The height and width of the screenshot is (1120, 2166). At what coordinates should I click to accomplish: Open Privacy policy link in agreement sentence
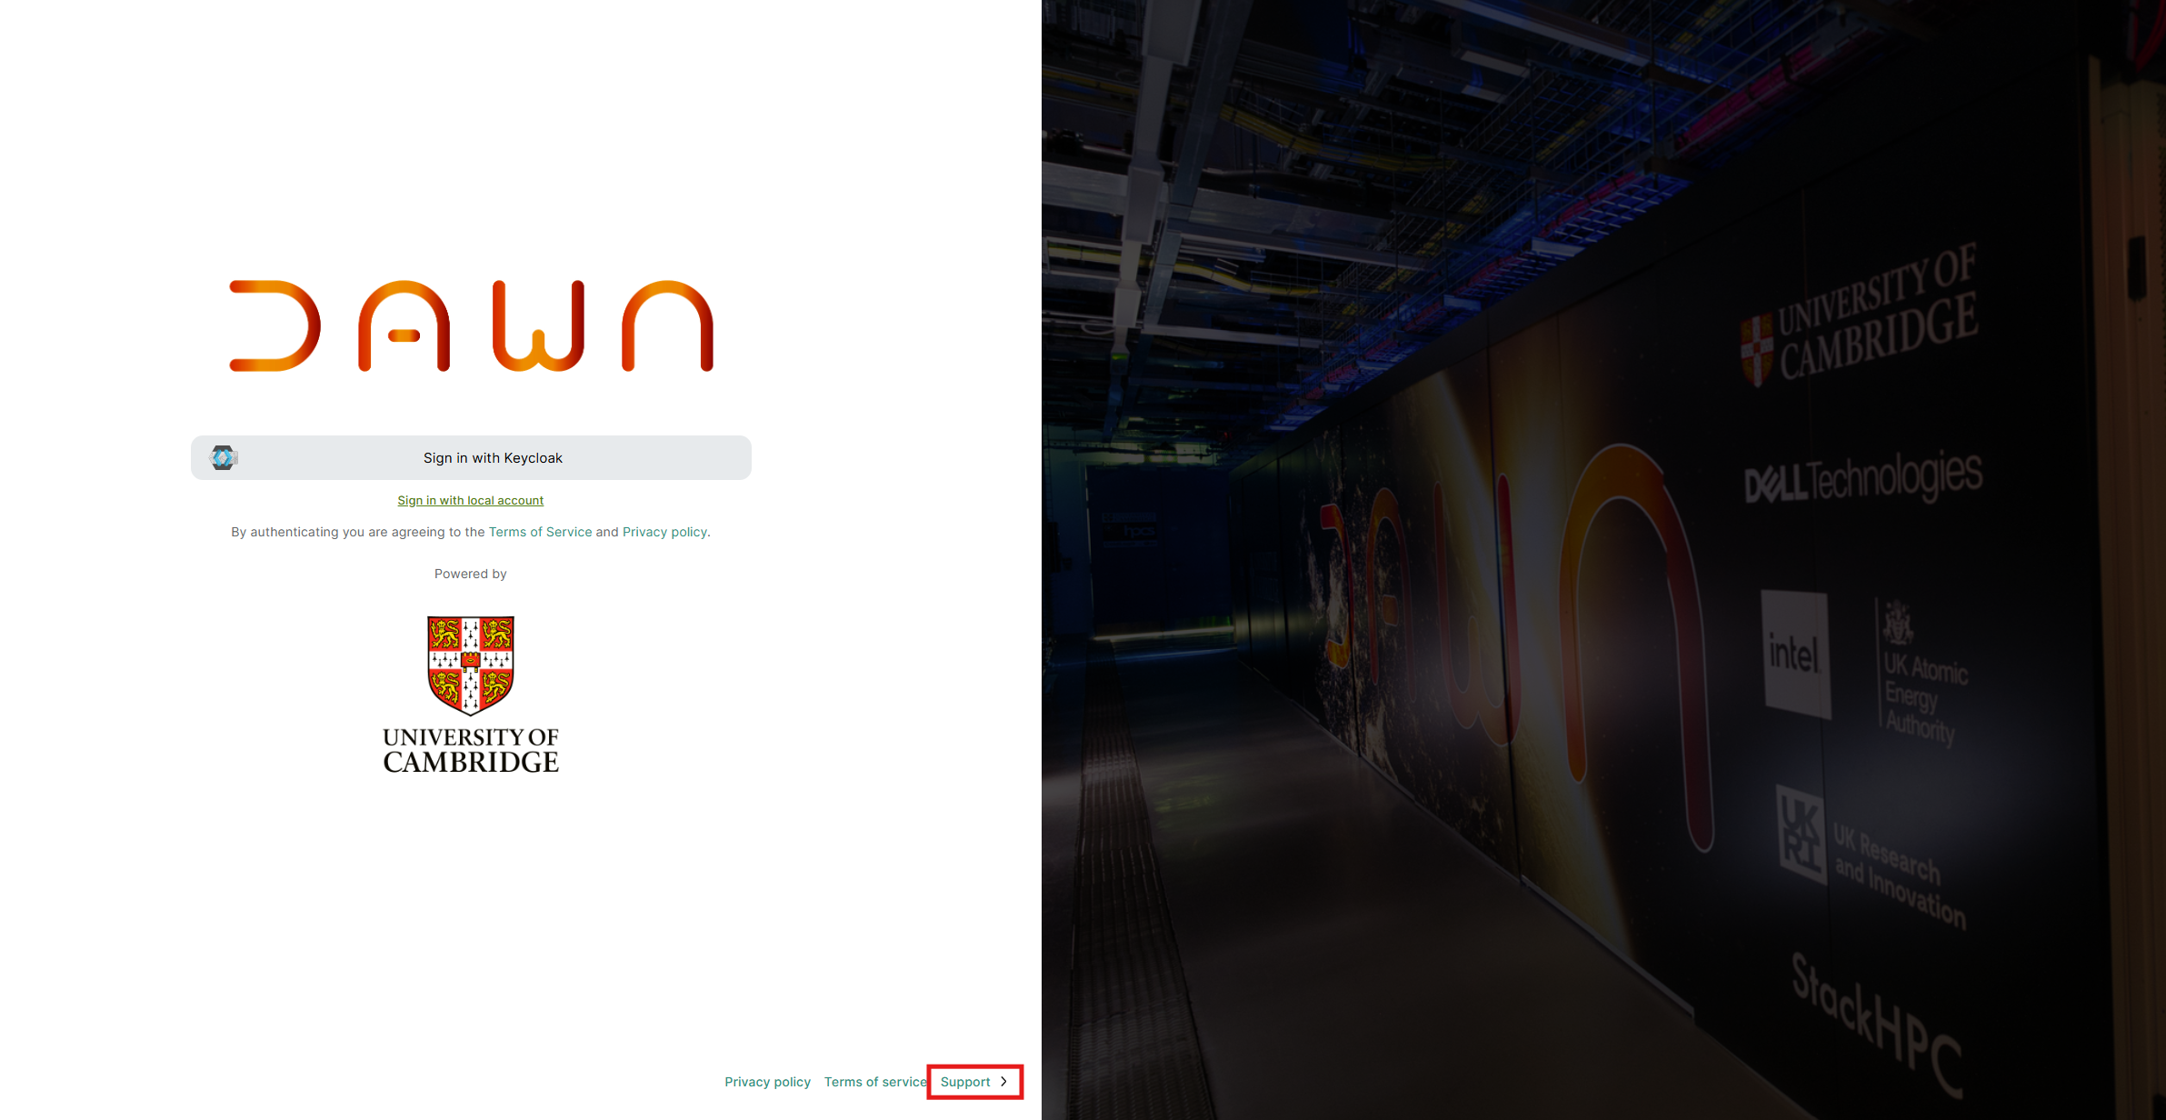point(664,532)
